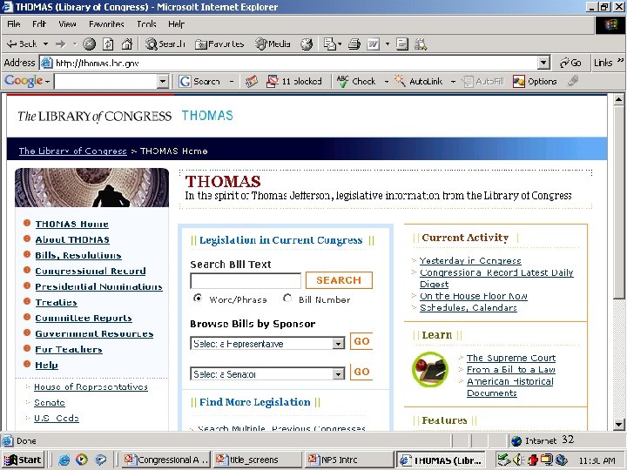Screen dimensions: 627x470
Task: Click the scrollbar up arrow
Action: 618,99
